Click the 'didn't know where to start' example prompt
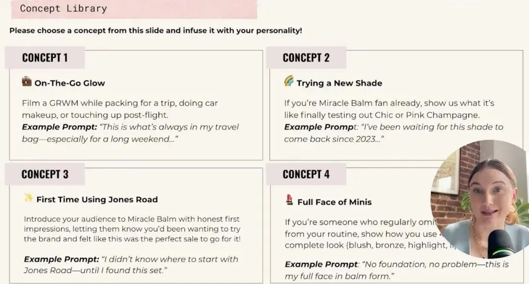The height and width of the screenshot is (284, 529). click(x=131, y=264)
